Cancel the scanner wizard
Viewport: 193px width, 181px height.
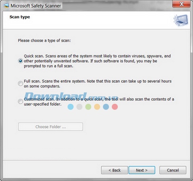[173, 170]
